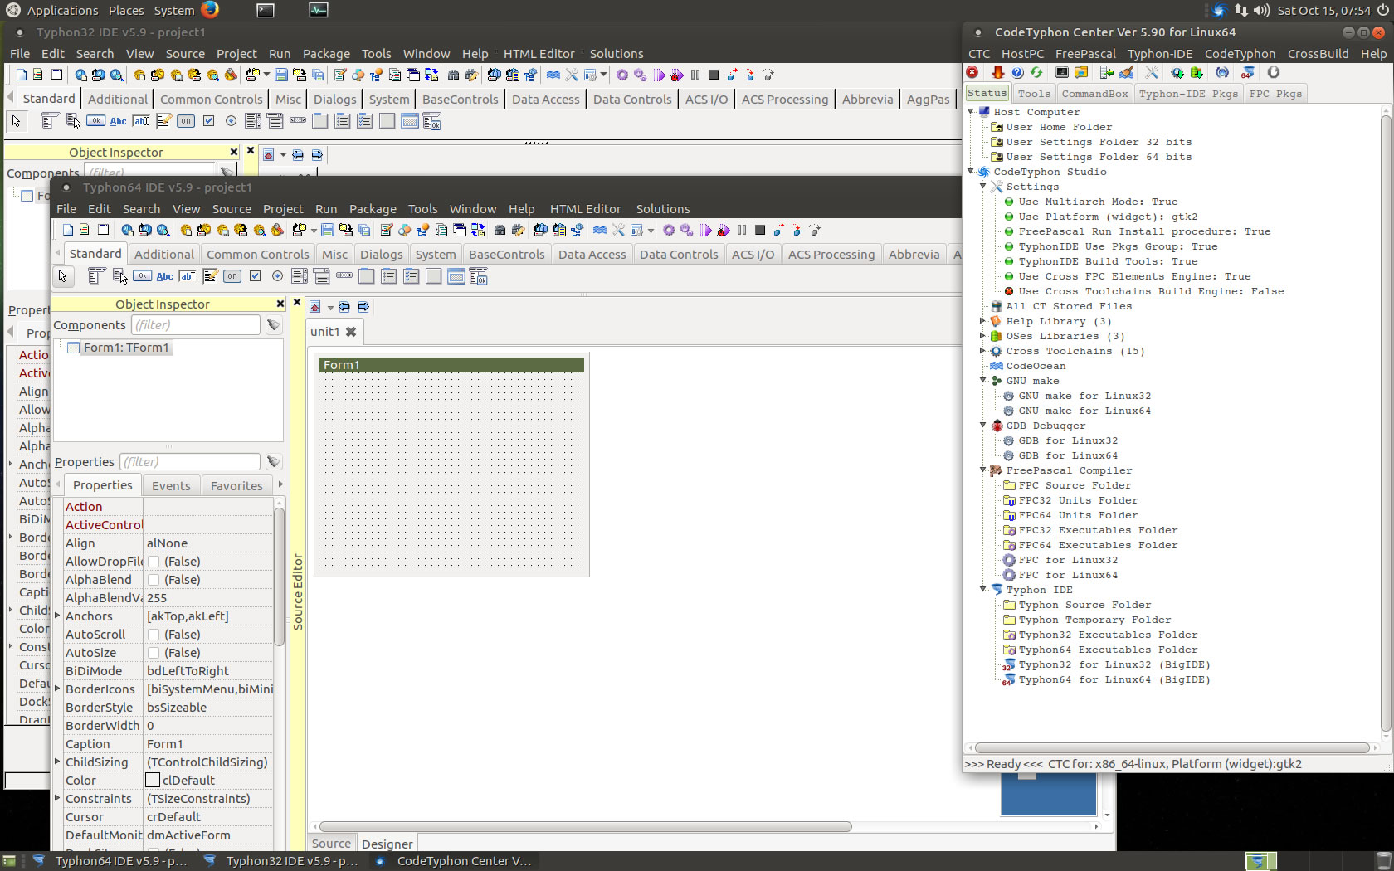Image resolution: width=1394 pixels, height=871 pixels.
Task: Select TEdit component in Typhon64 palette
Action: [x=188, y=276]
